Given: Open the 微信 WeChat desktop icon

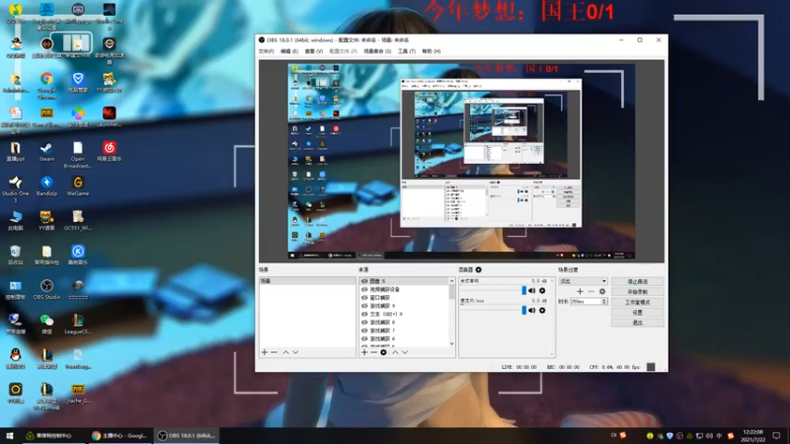Looking at the screenshot, I should pyautogui.click(x=46, y=325).
